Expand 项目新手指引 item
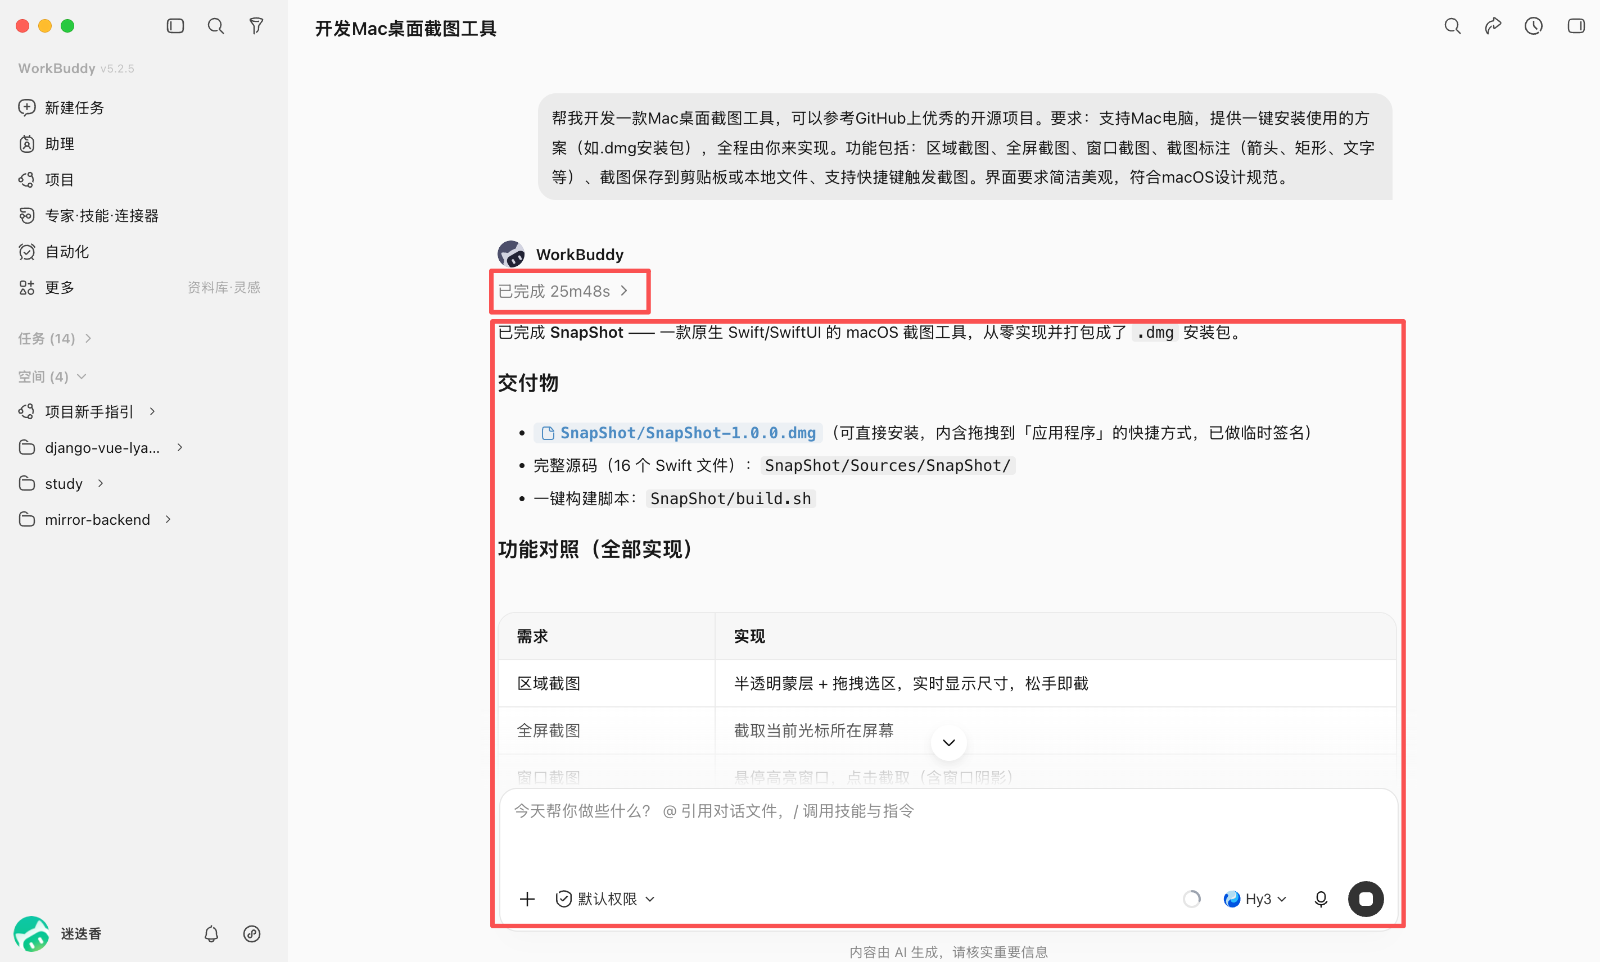The width and height of the screenshot is (1600, 962). pyautogui.click(x=152, y=412)
